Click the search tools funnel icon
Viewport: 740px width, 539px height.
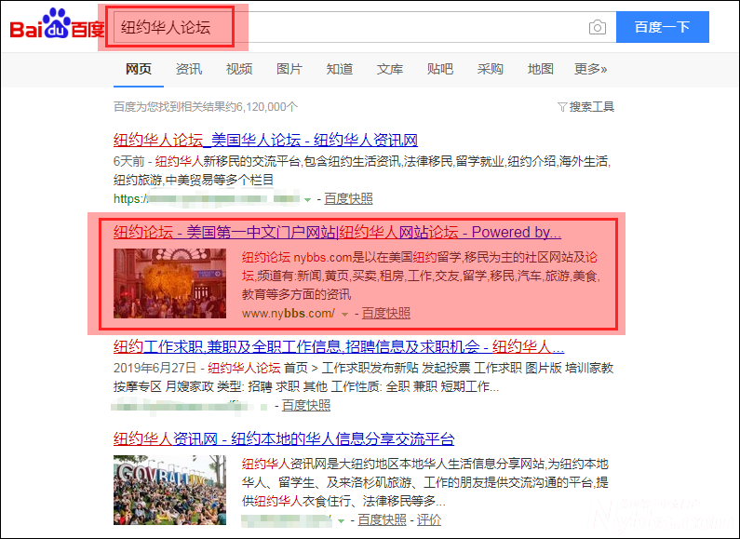point(562,107)
